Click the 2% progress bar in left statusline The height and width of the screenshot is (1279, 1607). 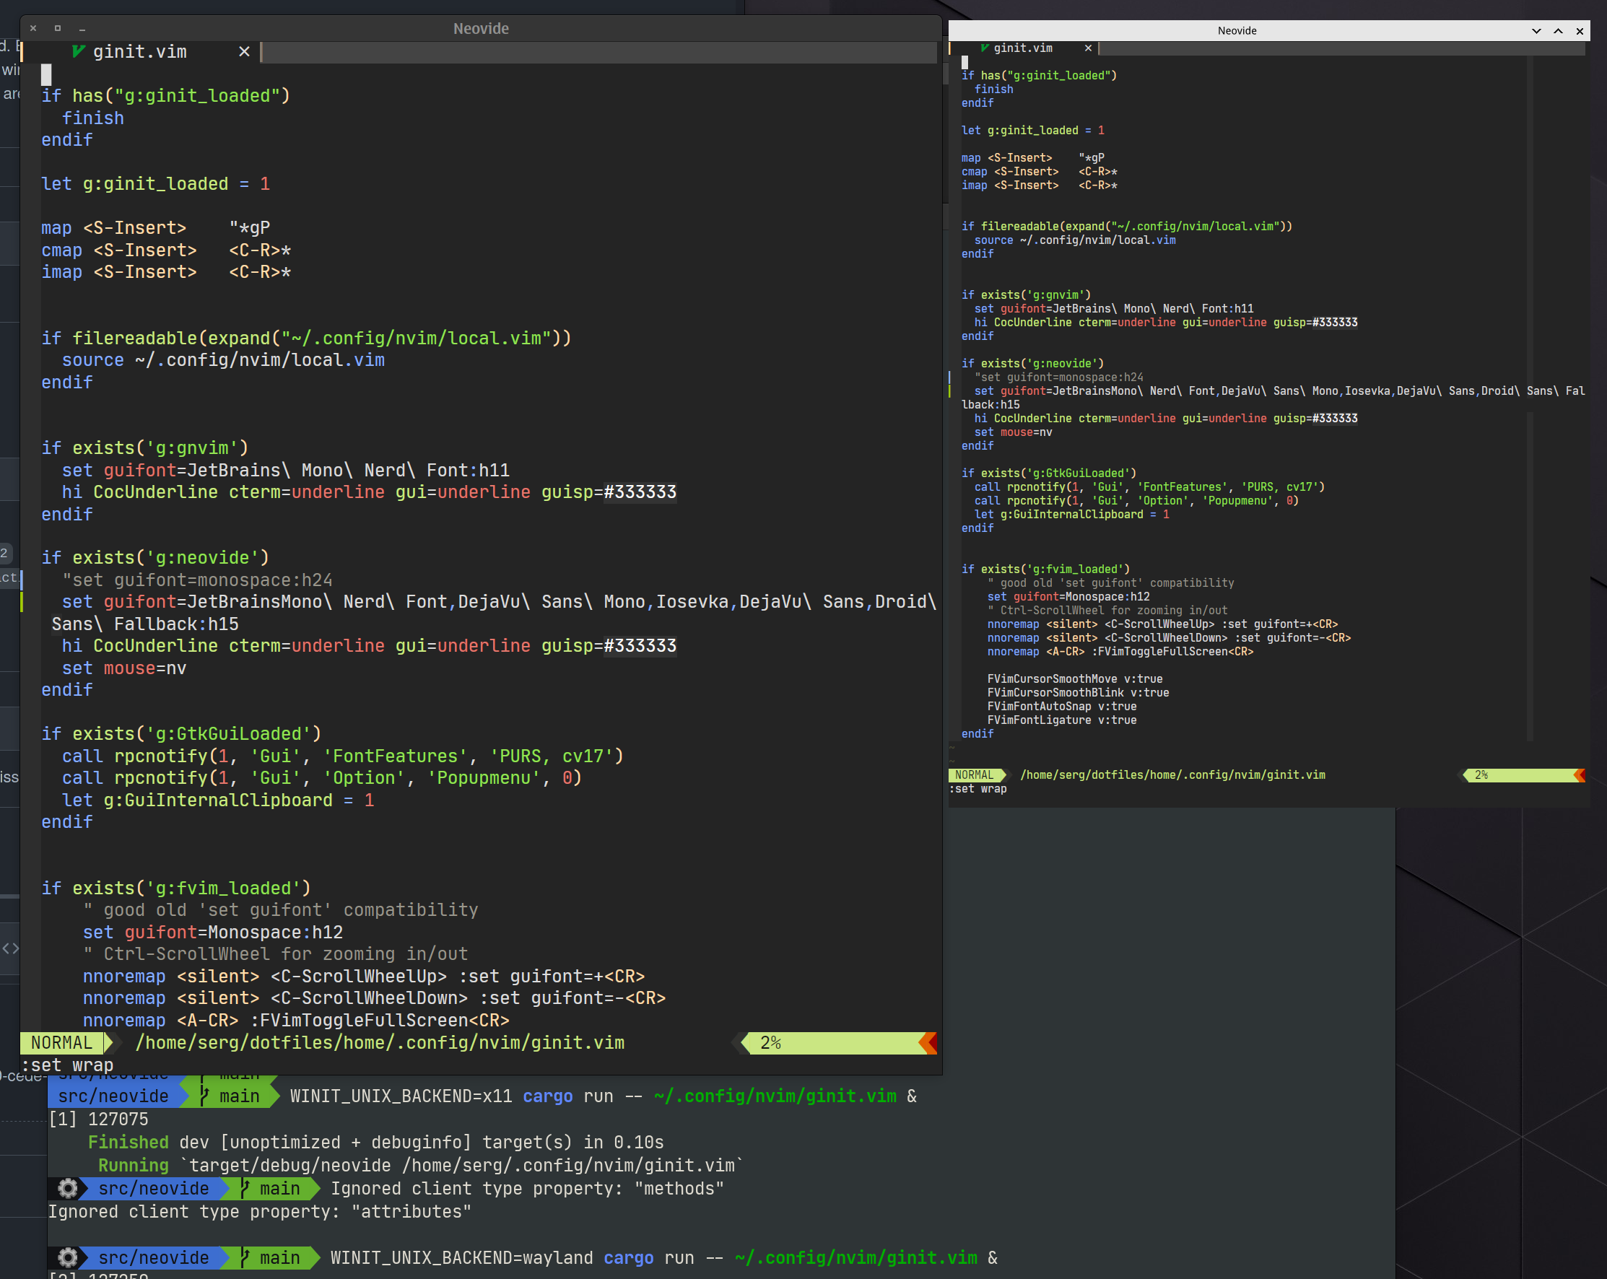(834, 1043)
